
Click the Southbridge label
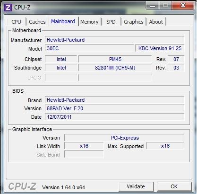(28, 68)
